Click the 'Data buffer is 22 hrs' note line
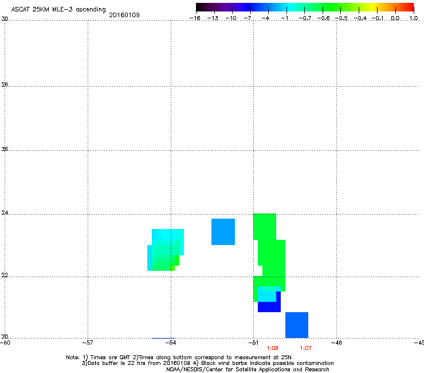 click(x=207, y=363)
